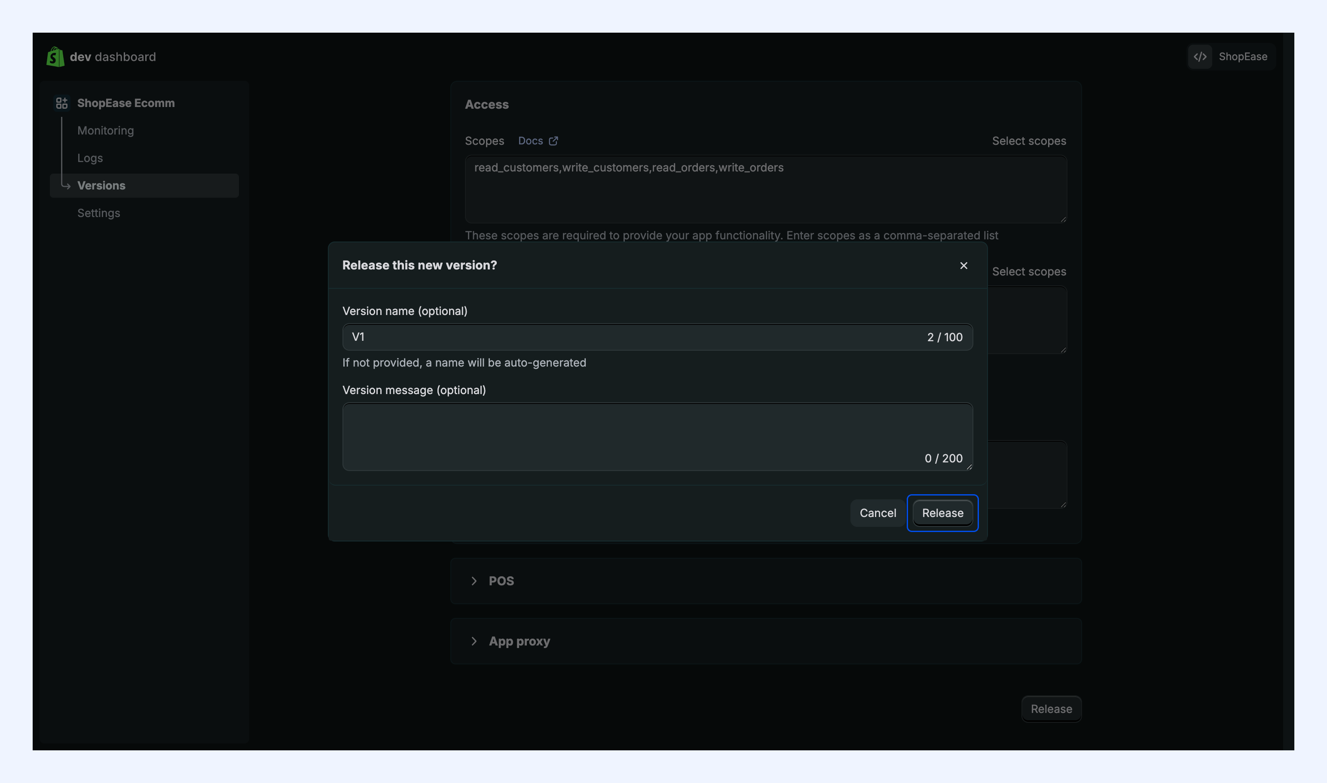Open the ShopEase account switcher
This screenshot has height=783, width=1327.
(x=1232, y=56)
